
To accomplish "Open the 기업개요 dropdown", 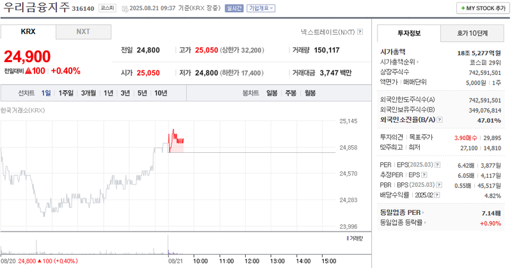I will 261,8.
